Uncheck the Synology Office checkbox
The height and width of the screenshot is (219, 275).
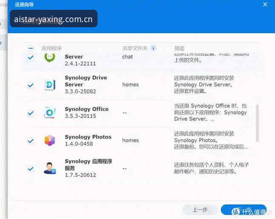pos(31,113)
